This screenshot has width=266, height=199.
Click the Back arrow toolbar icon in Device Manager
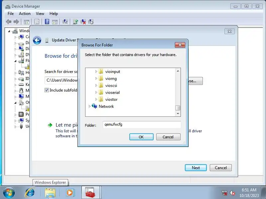(x=9, y=22)
